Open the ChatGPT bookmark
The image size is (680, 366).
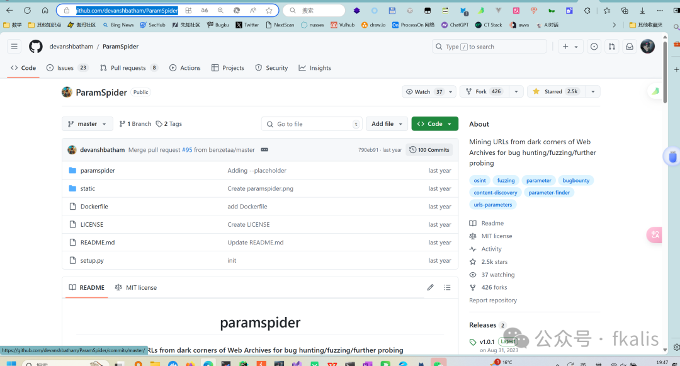(455, 25)
